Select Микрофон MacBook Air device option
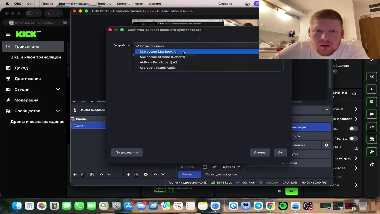 [197, 51]
